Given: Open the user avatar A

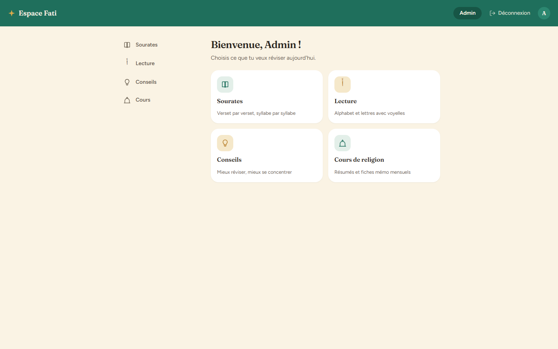Looking at the screenshot, I should [x=544, y=13].
